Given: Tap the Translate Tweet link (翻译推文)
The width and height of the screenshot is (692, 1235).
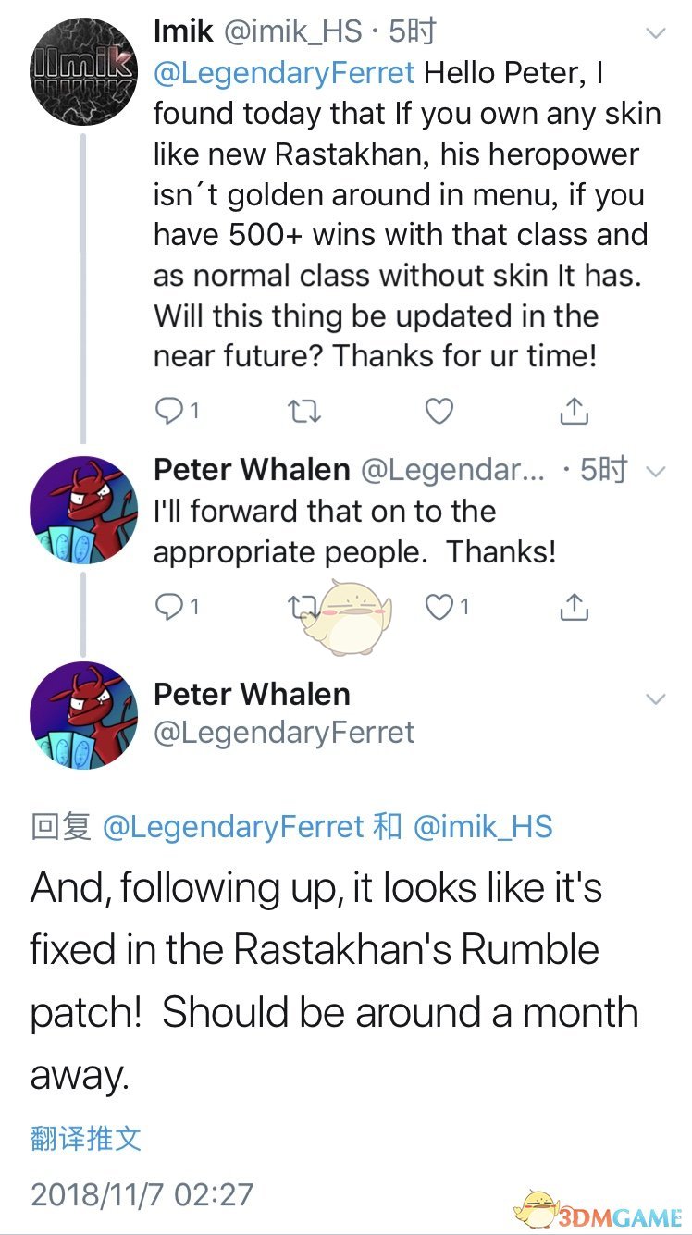Looking at the screenshot, I should pyautogui.click(x=86, y=1138).
